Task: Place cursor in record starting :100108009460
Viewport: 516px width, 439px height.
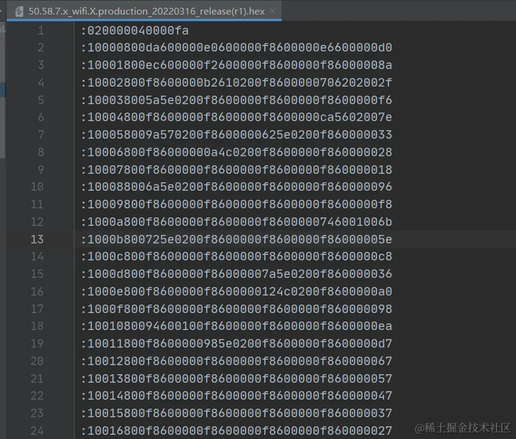Action: click(x=237, y=326)
